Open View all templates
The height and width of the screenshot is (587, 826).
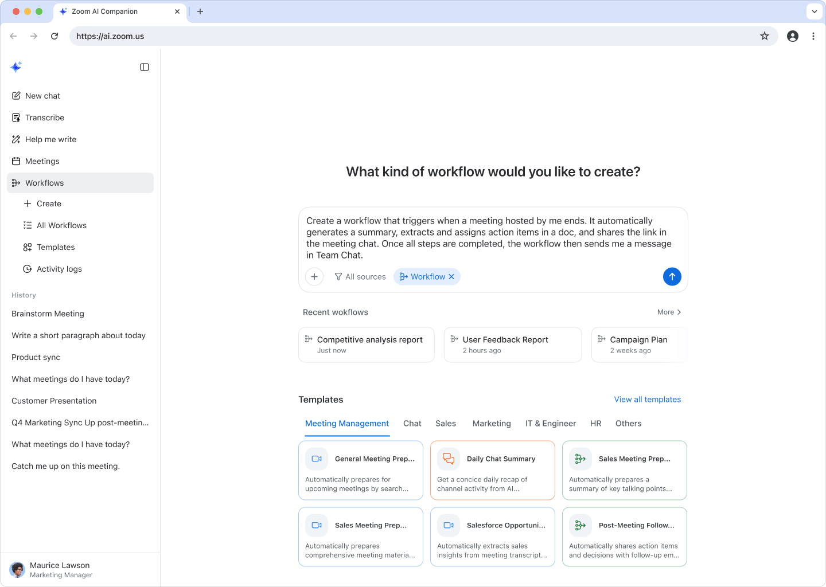pos(647,400)
